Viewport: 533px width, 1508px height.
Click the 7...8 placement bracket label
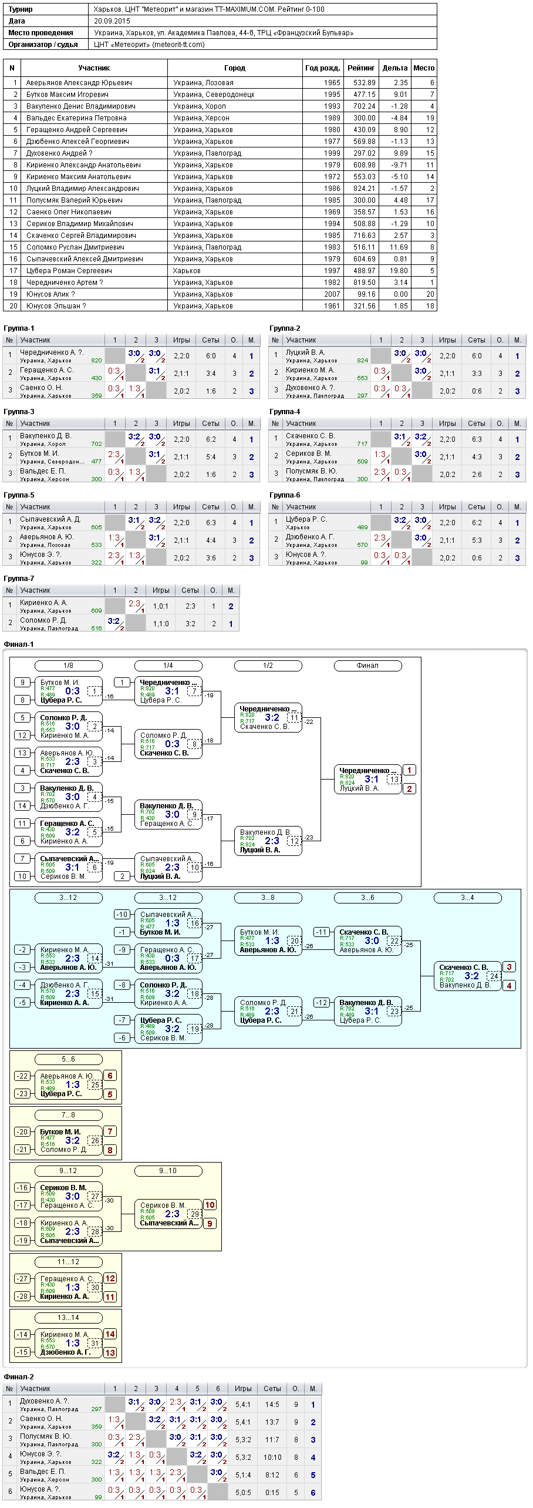click(x=69, y=1115)
